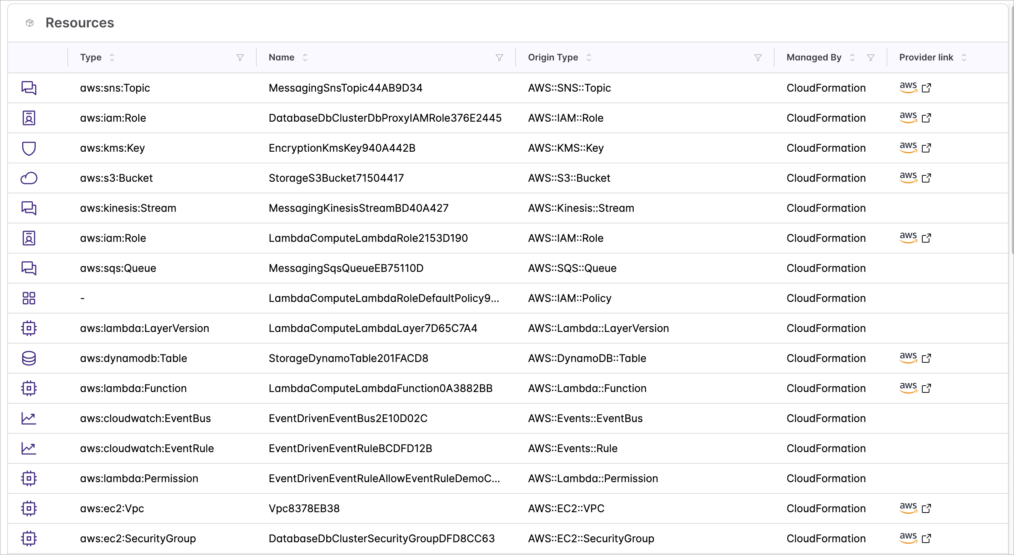Screen dimensions: 1014x555
Task: Select name EventDrivenEventRuleBCDFD12B
Action: [350, 448]
